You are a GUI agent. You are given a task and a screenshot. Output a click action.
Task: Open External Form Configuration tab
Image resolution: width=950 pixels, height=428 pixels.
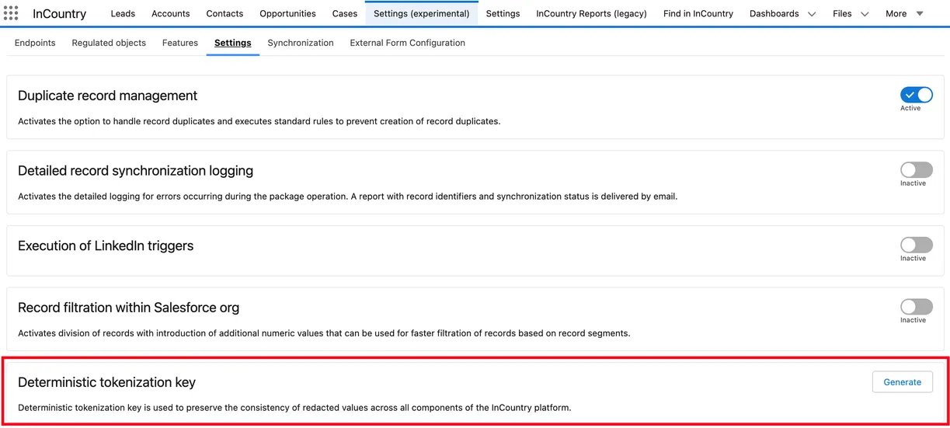[x=407, y=43]
